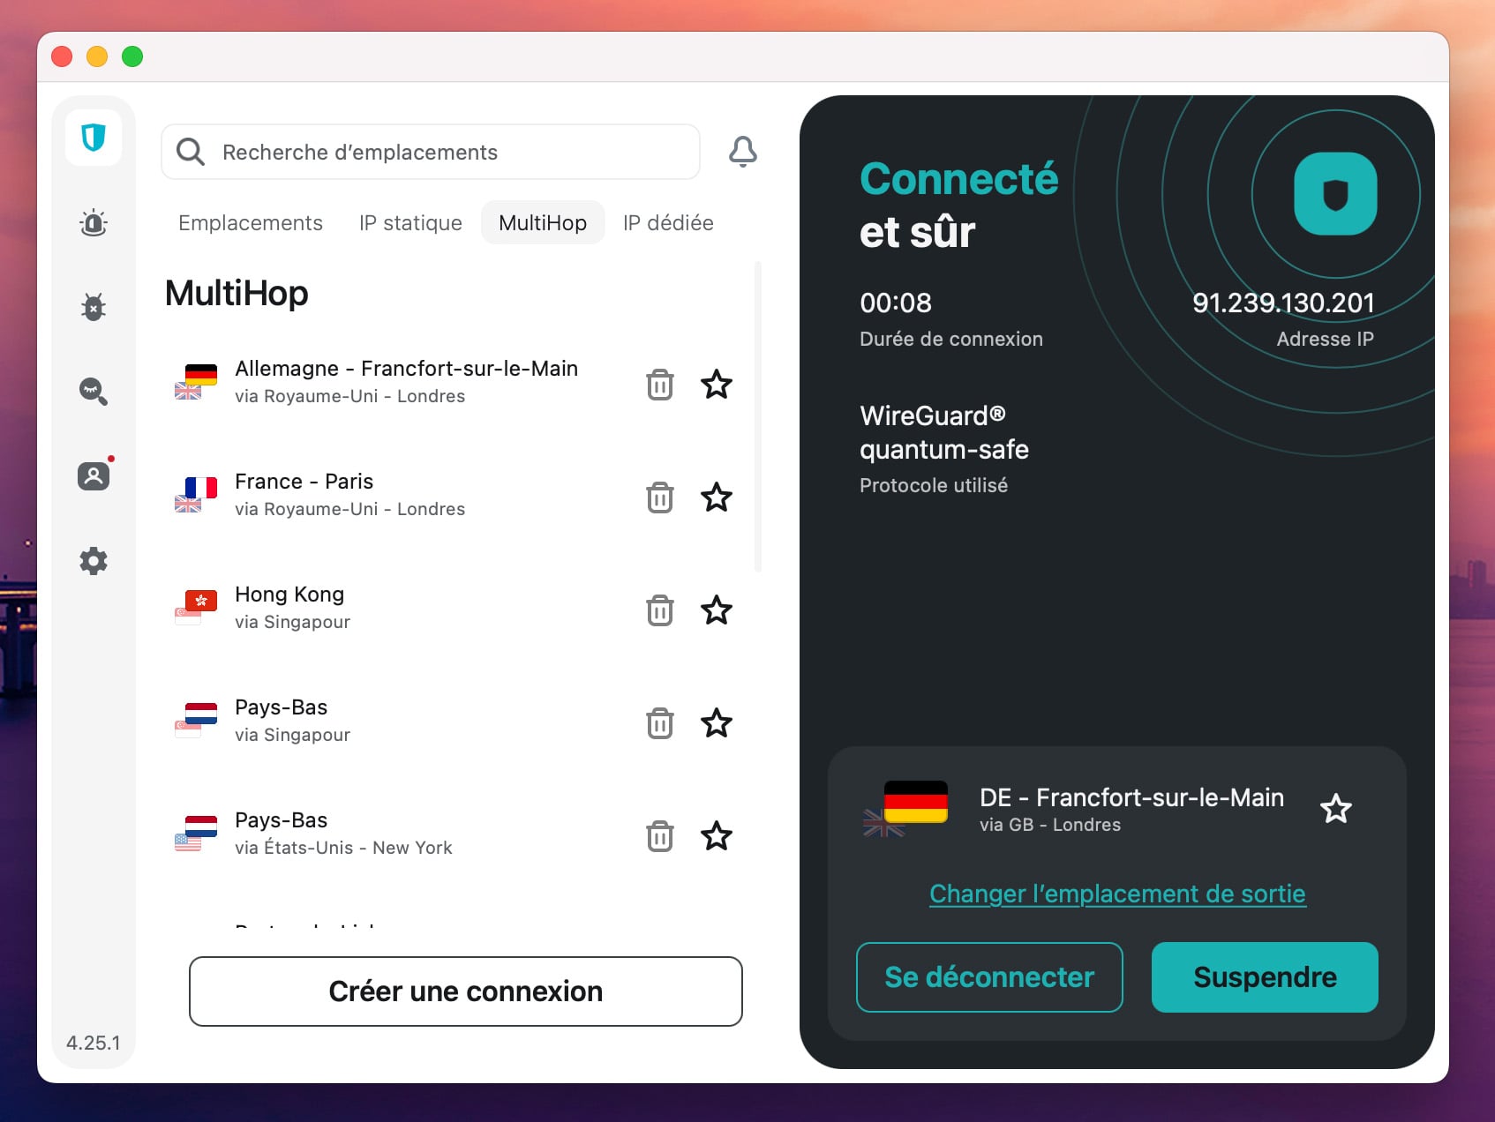Delete the Allemagne - Francfort-sur-le-Main connection
The height and width of the screenshot is (1122, 1495).
660,385
